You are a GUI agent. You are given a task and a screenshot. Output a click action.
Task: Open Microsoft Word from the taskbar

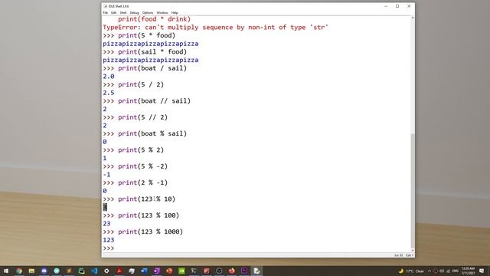pyautogui.click(x=144, y=271)
